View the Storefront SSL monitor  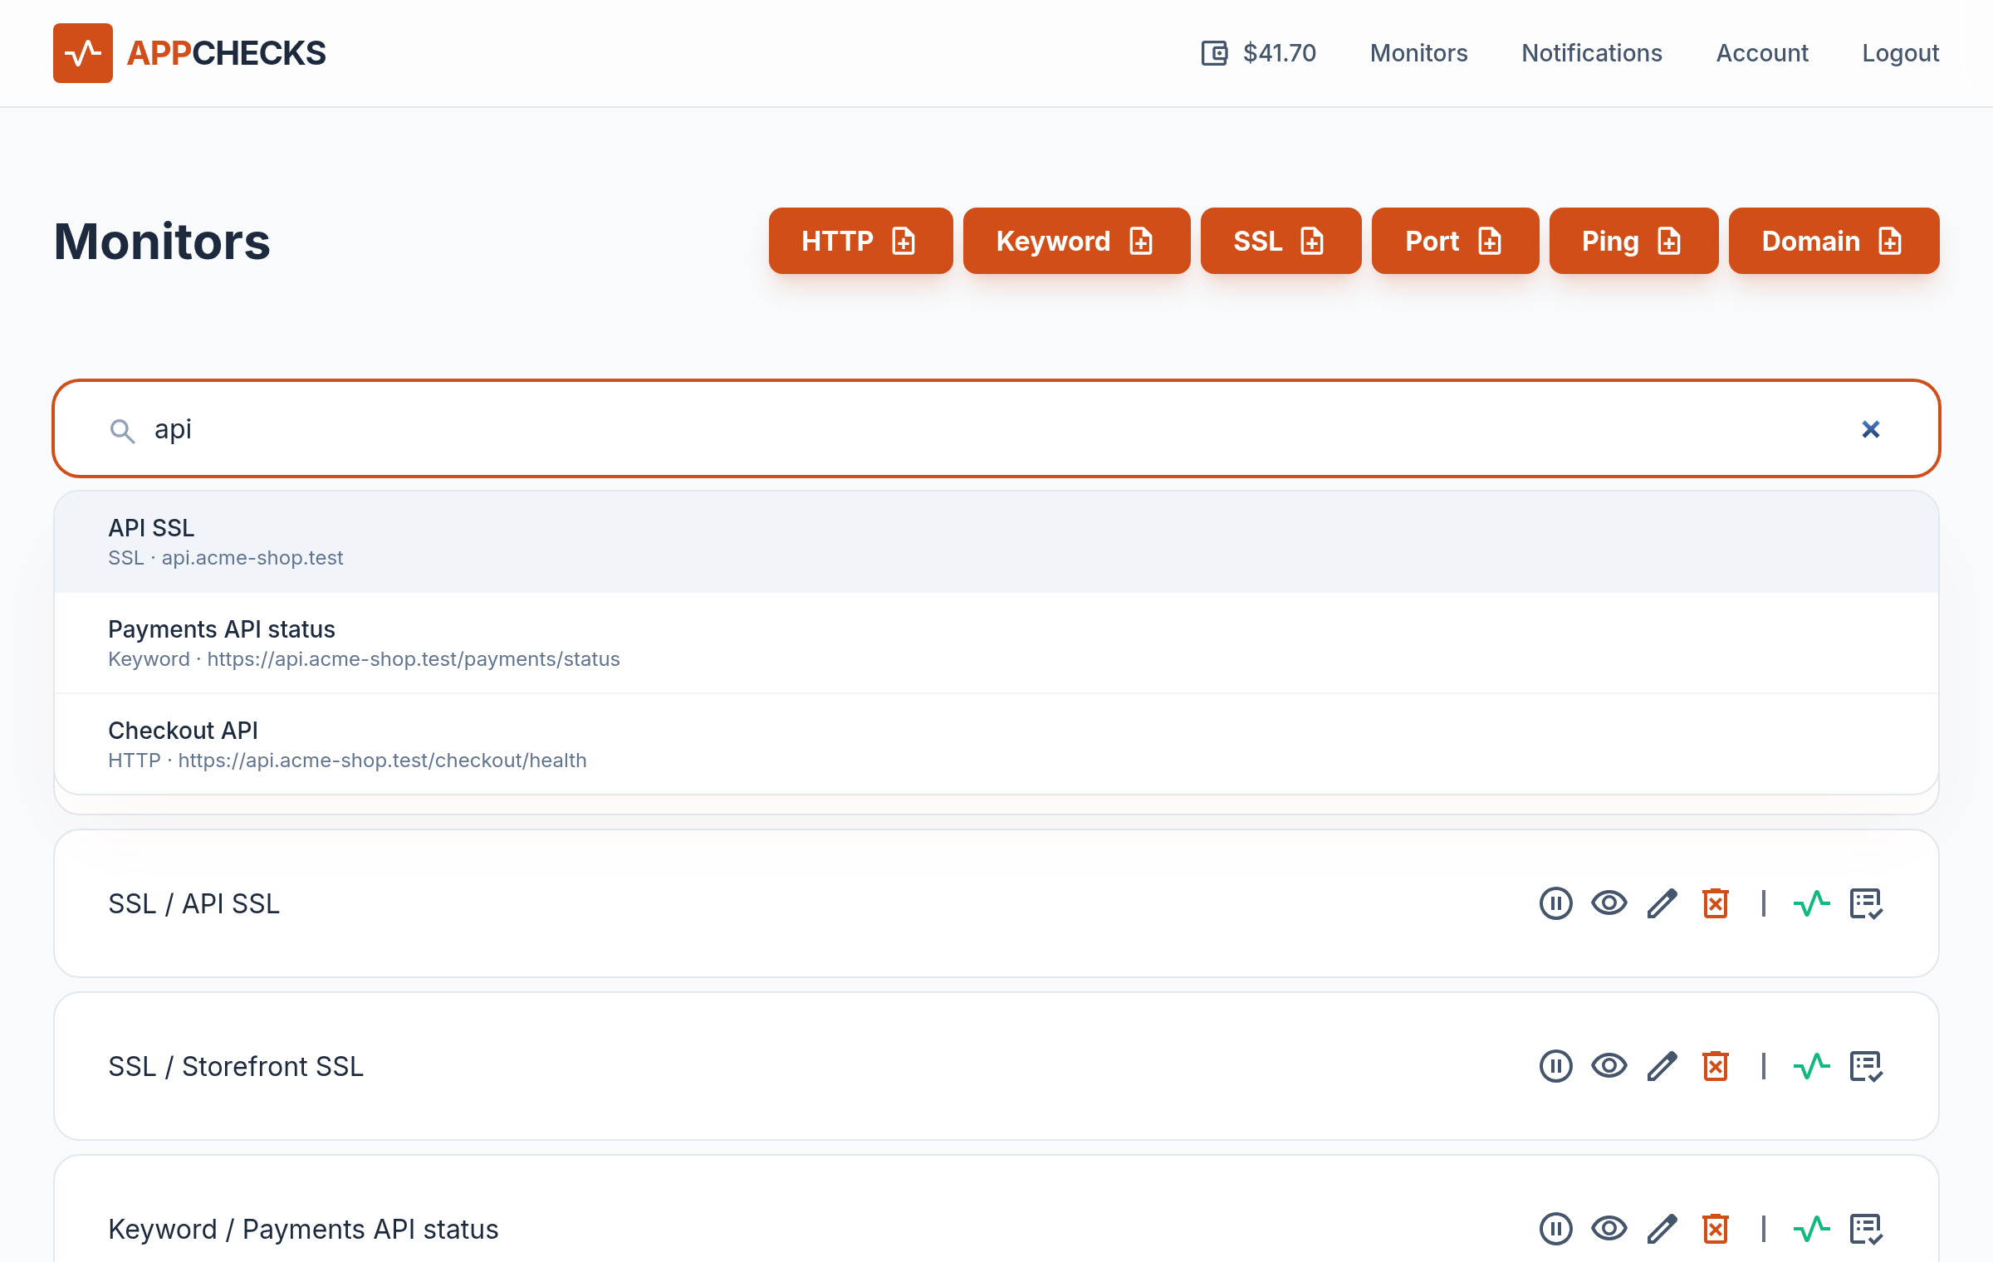click(x=1609, y=1066)
